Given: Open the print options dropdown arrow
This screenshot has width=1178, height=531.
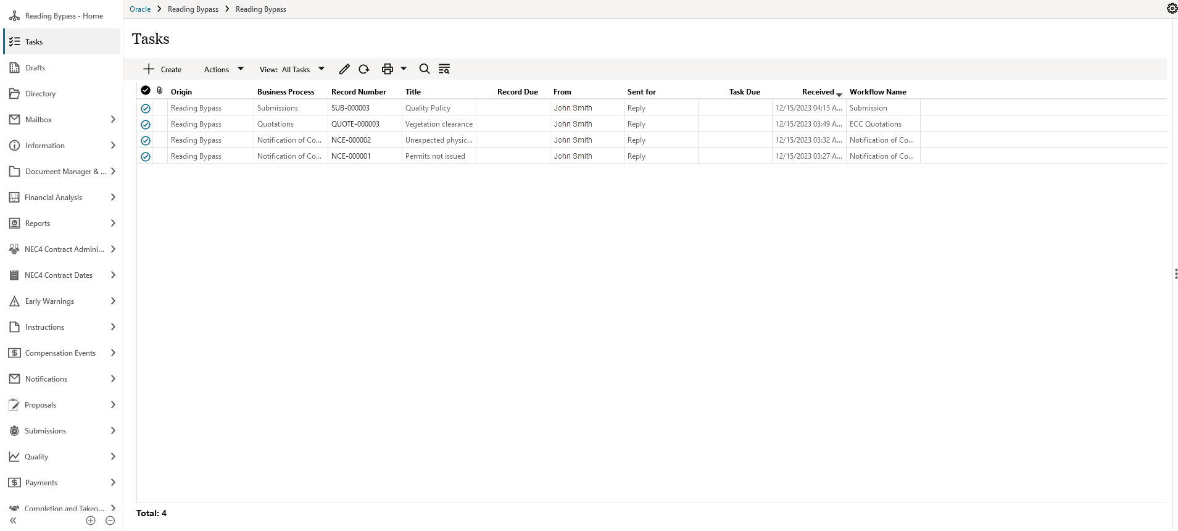Looking at the screenshot, I should pos(404,69).
